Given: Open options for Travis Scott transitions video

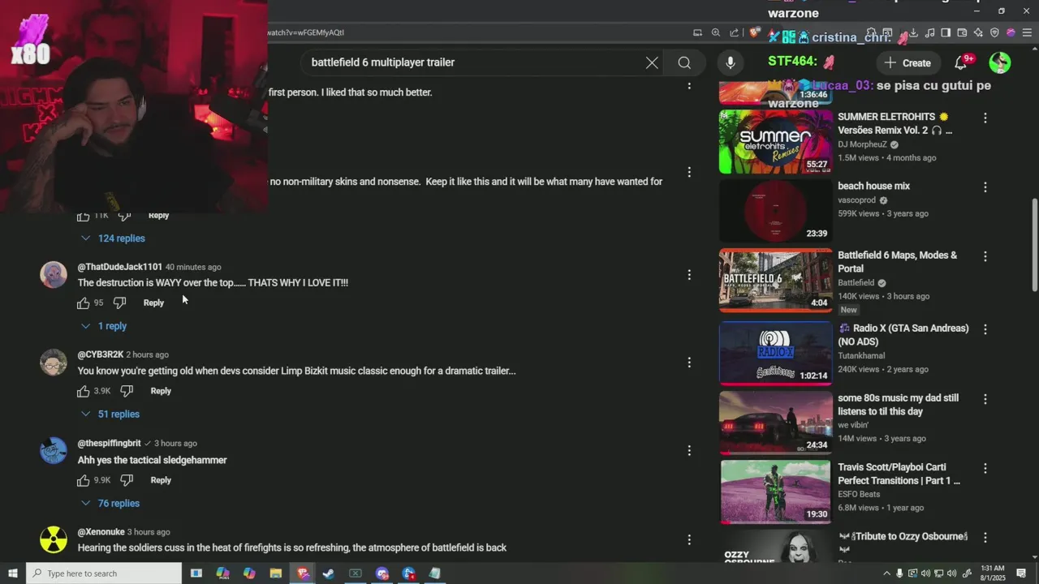Looking at the screenshot, I should tap(985, 468).
